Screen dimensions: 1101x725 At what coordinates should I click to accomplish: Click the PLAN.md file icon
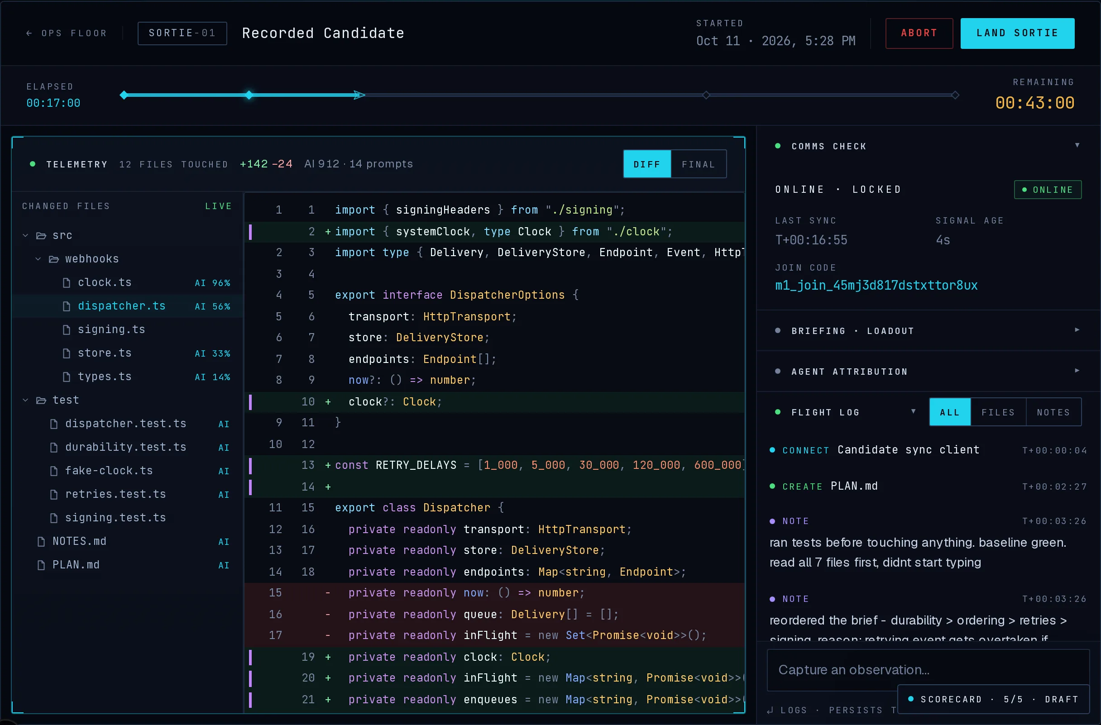(x=41, y=565)
